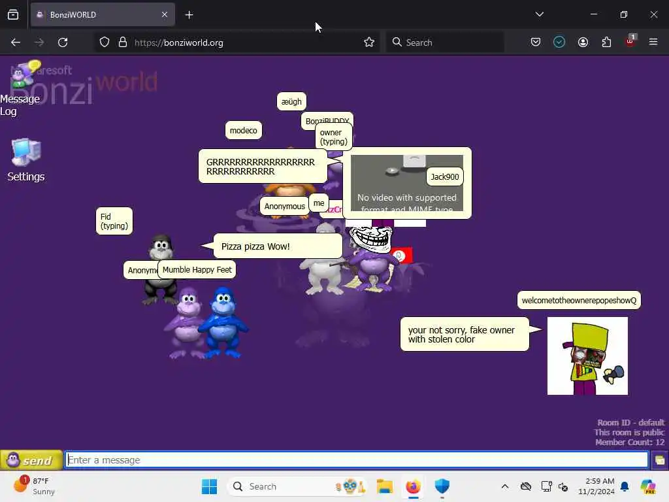Viewport: 669px width, 502px height.
Task: Click the 'me' name tag
Action: [319, 203]
